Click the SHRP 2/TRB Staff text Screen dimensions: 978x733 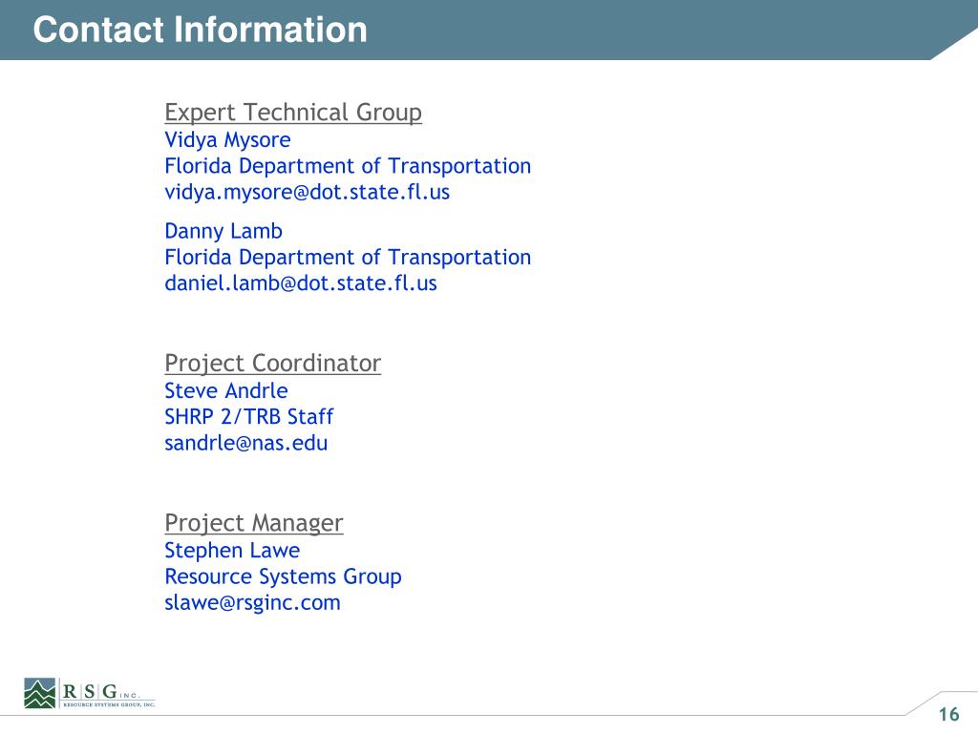(249, 417)
